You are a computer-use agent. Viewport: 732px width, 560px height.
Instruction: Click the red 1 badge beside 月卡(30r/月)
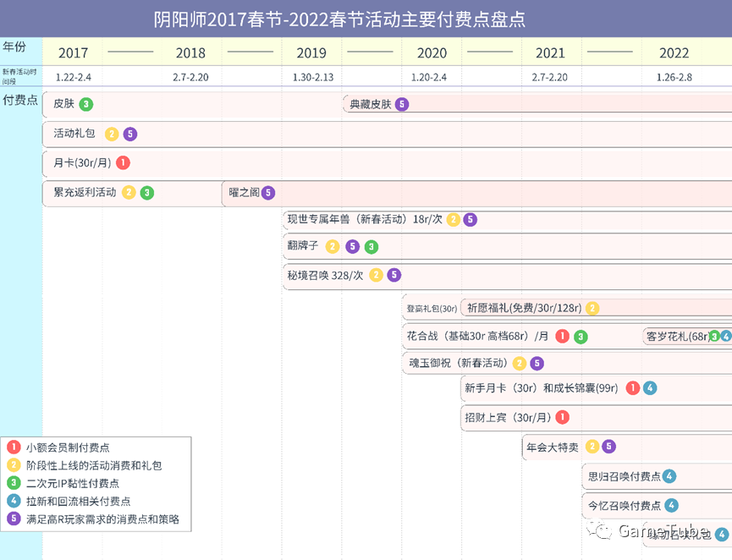[124, 163]
